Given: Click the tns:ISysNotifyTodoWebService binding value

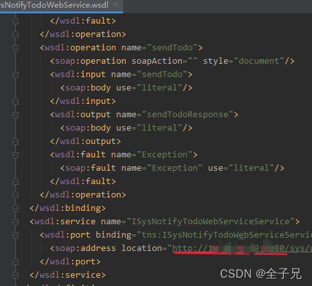Looking at the screenshot, I should (225, 235).
